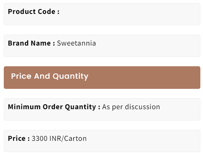Viewport: 203px width, 154px height.
Task: Click the Price And Quantity section header
Action: tap(102, 78)
